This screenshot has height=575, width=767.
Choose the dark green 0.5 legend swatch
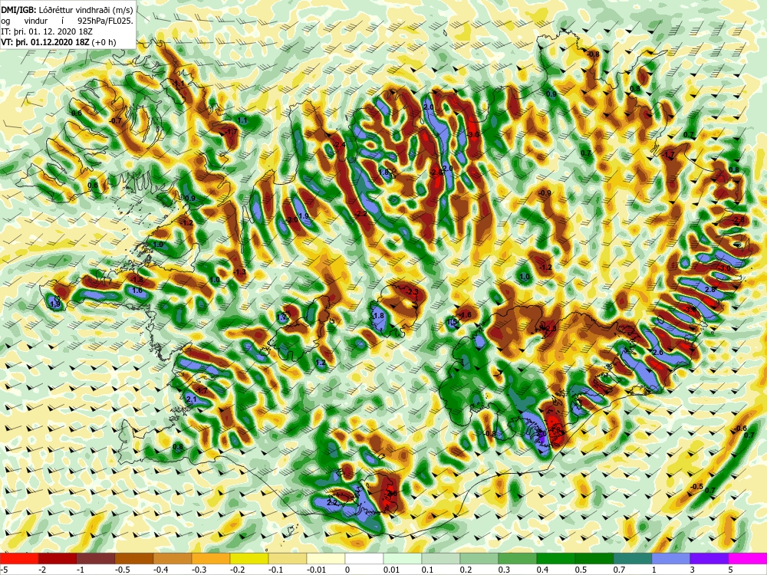(594, 558)
